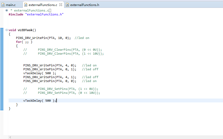Click commented PINS_DRV_ClearPins (0 << 0U) line
223x139 pixels.
(x=63, y=50)
